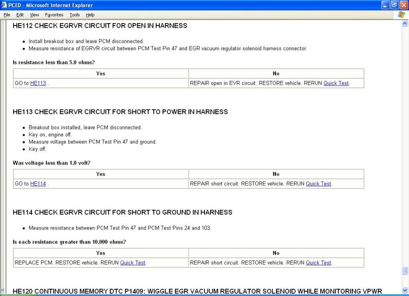
Task: Click the Windows flag logo icon
Action: point(401,14)
